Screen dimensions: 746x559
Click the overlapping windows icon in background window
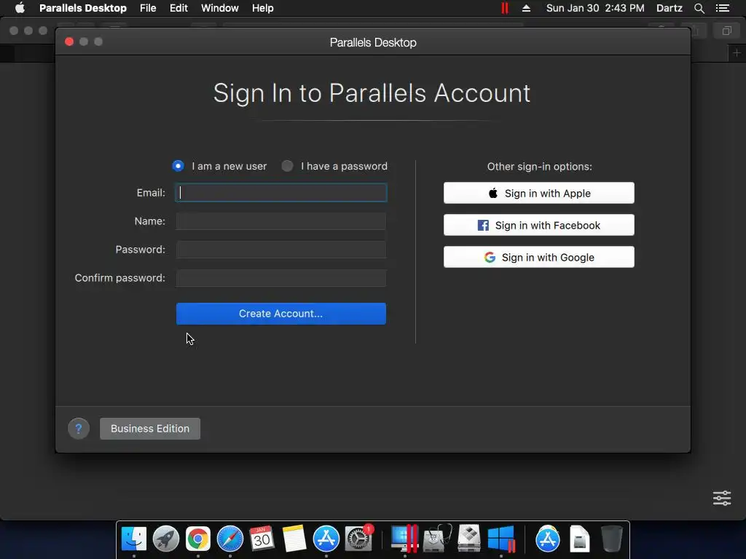click(x=726, y=31)
